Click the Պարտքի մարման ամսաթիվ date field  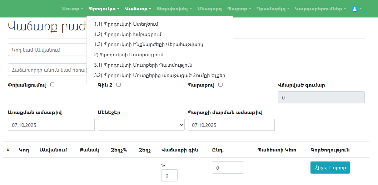[x=231, y=125]
